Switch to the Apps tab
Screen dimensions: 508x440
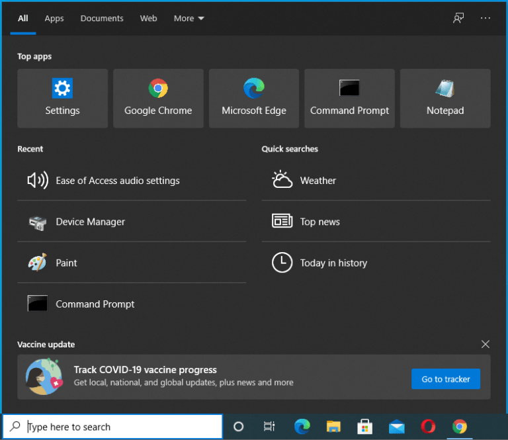[54, 19]
